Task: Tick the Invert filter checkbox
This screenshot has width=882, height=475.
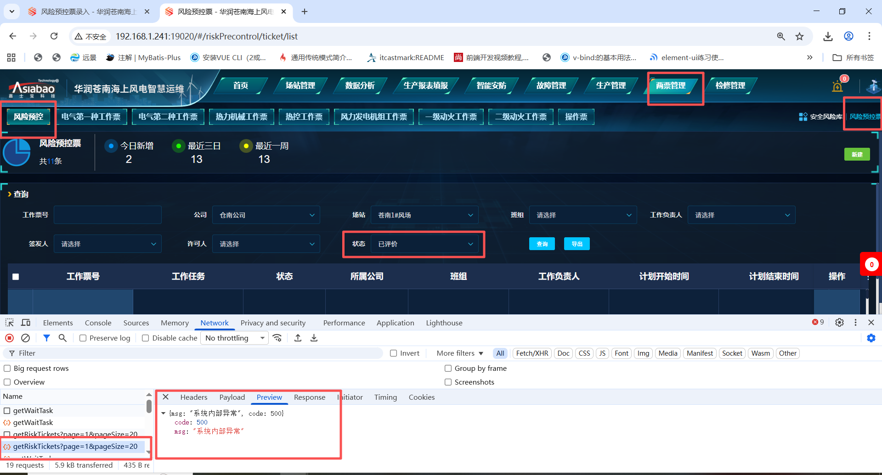Action: (394, 353)
